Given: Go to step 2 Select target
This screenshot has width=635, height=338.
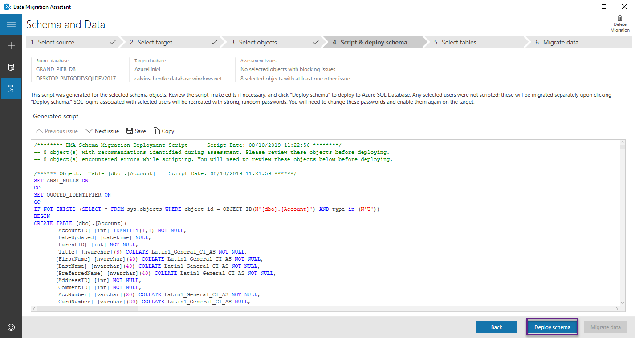Looking at the screenshot, I should pos(173,42).
